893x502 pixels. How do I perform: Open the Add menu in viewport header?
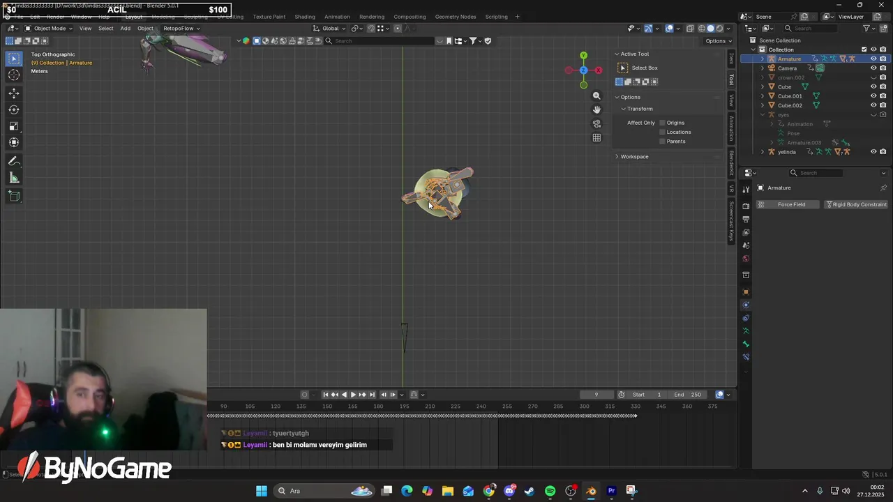(x=125, y=29)
